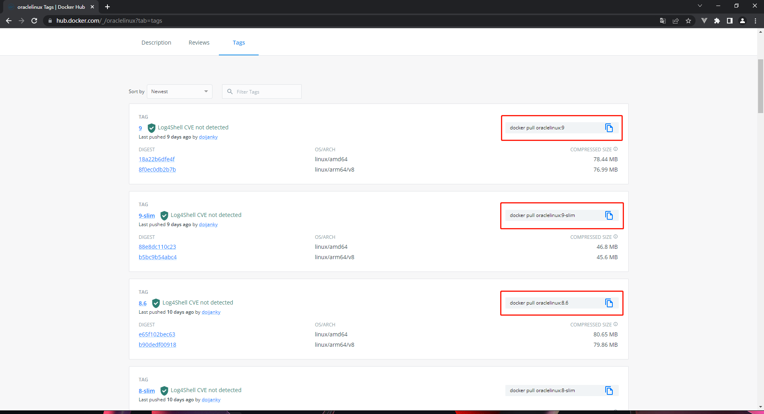Click the 46.8 MB size value

coord(607,247)
